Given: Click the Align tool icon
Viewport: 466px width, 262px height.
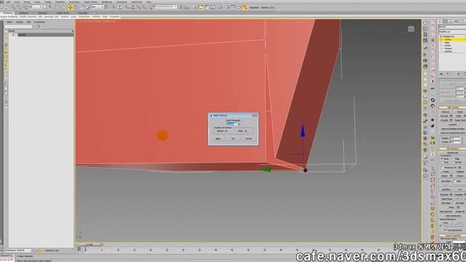Looking at the screenshot, I should [187, 7].
